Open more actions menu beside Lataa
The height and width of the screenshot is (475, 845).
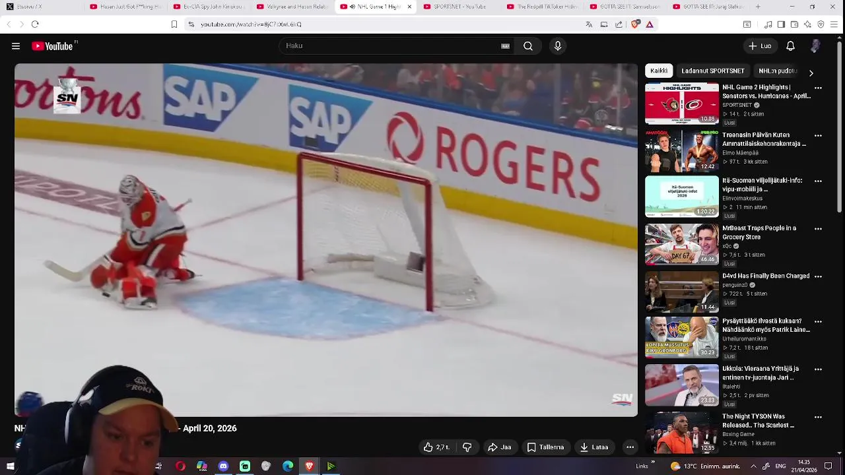[630, 447]
